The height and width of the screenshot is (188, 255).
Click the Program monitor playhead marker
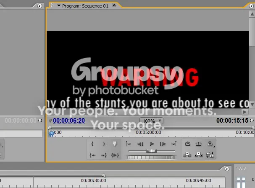51,134
